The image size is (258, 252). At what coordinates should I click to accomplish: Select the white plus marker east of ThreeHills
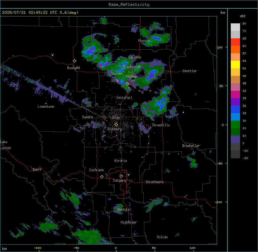(183, 112)
